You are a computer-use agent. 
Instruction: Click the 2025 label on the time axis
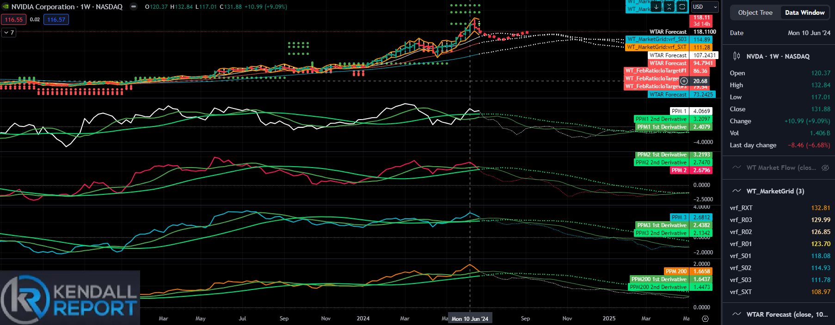click(x=609, y=319)
